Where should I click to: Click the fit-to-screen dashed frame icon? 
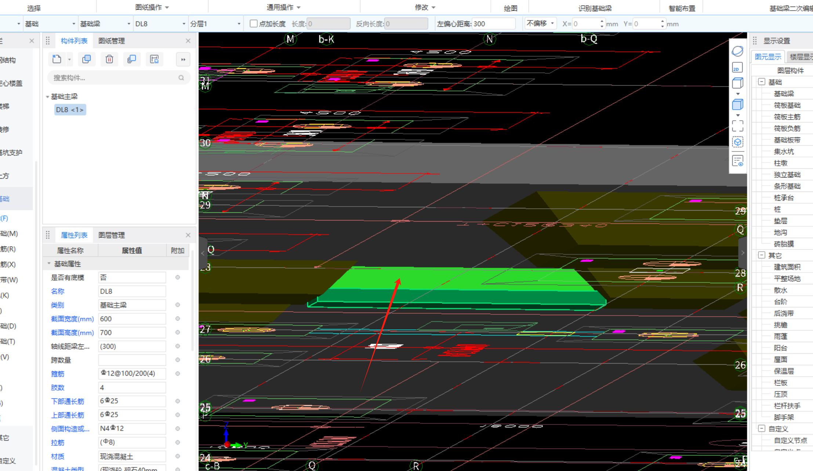click(737, 126)
